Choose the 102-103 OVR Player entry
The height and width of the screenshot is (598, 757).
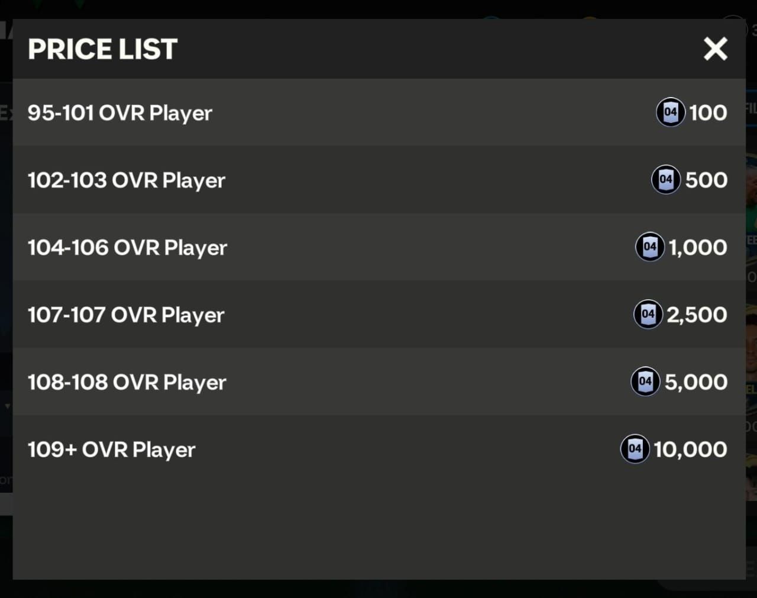tap(126, 180)
